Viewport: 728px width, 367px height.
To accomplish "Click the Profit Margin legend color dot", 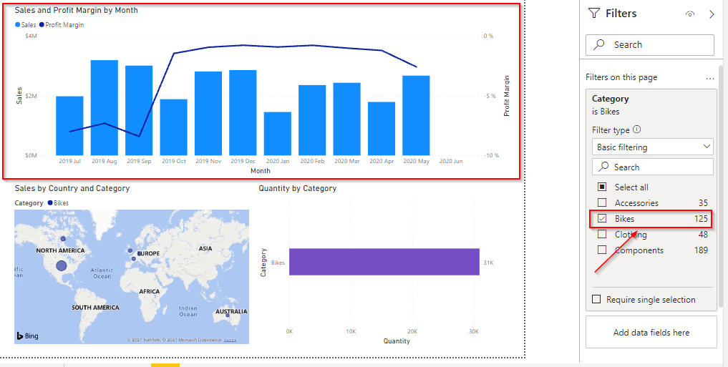I will tap(42, 25).
